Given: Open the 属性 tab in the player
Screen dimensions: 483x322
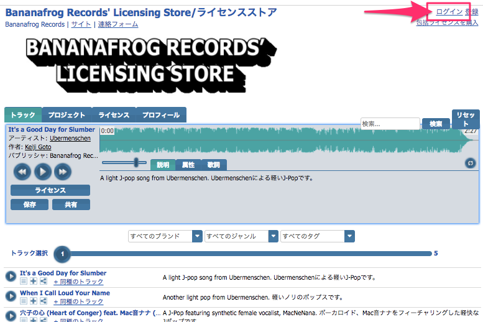Looking at the screenshot, I should click(188, 165).
